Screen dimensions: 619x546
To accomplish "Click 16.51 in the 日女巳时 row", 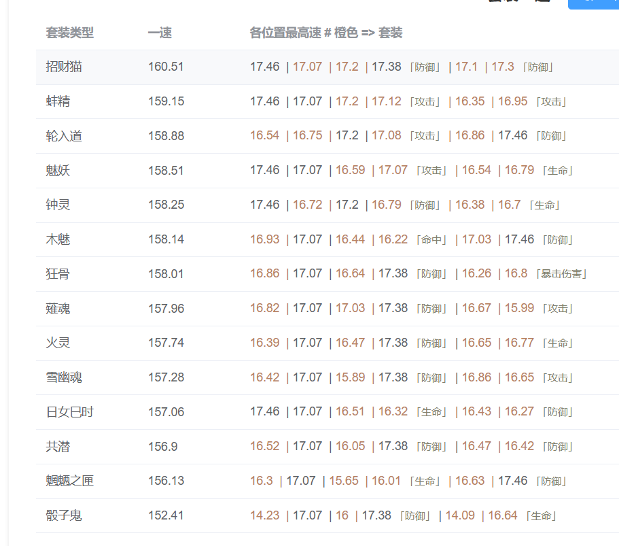I will 350,411.
